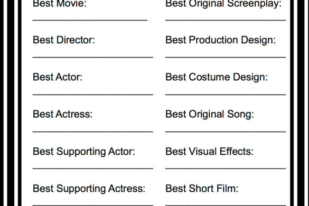Click the blank line under Best Supporting Actor
Image resolution: width=309 pixels, height=206 pixels.
coord(93,168)
